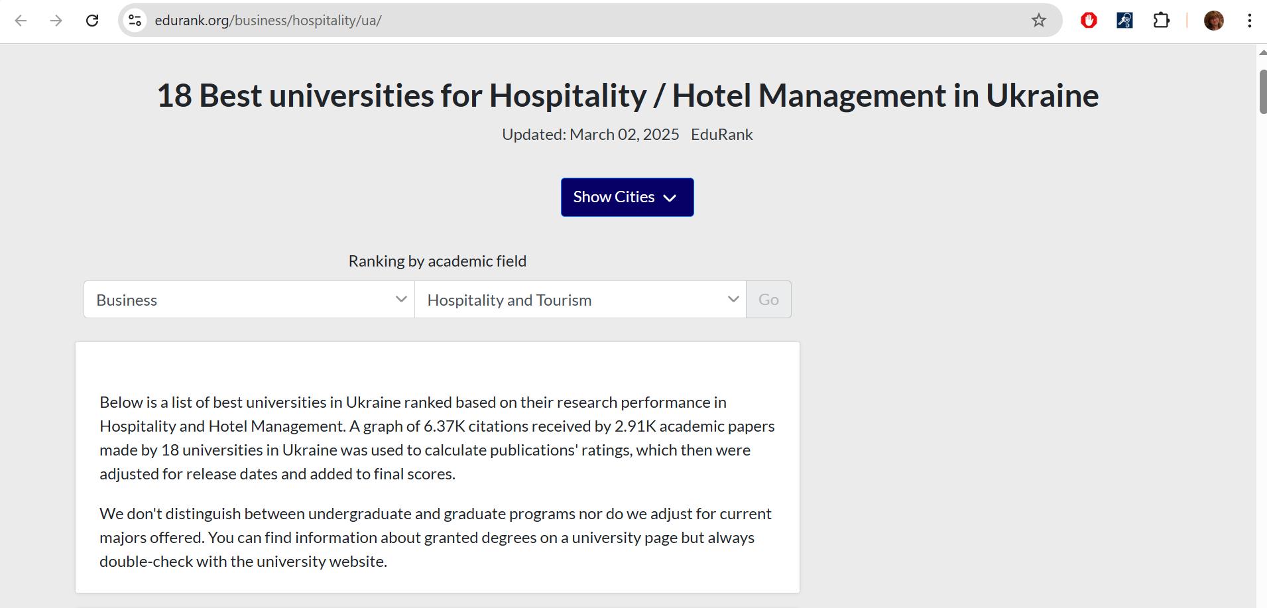
Task: Open Chrome's three-dot menu
Action: click(x=1250, y=21)
